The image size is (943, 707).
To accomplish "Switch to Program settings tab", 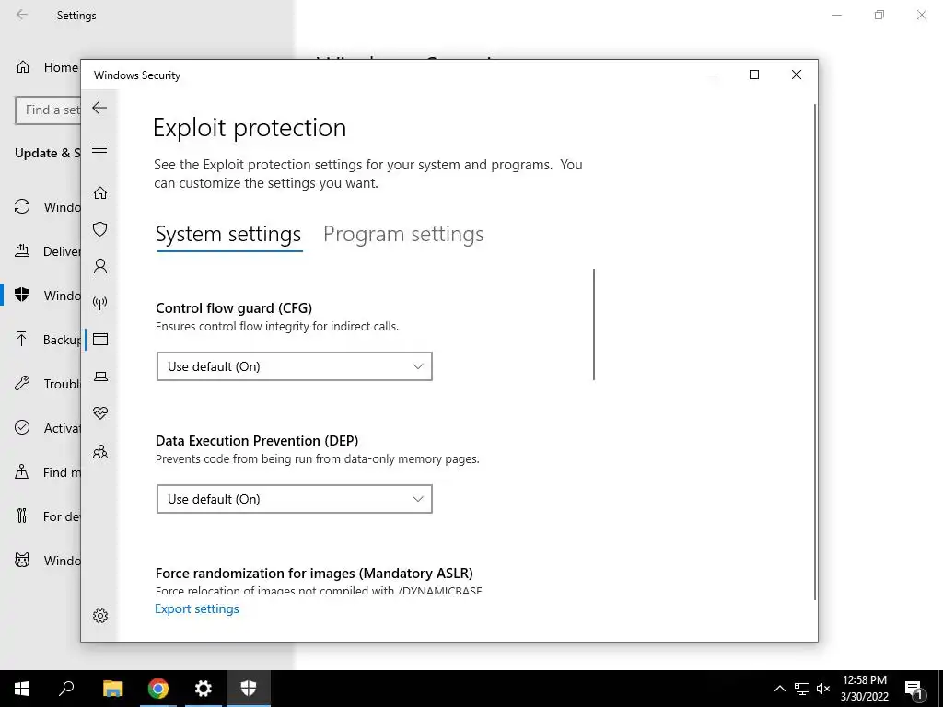I will click(403, 234).
